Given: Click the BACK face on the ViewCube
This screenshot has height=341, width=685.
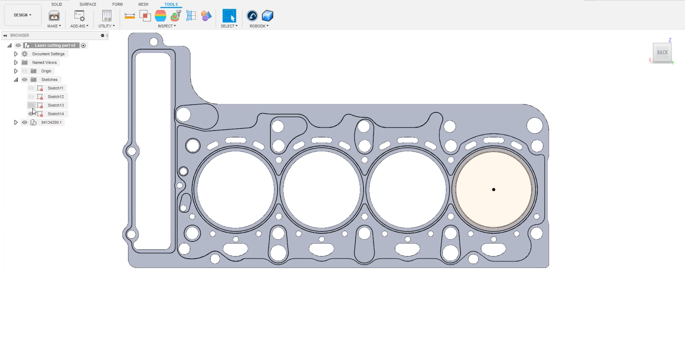Looking at the screenshot, I should tap(662, 52).
